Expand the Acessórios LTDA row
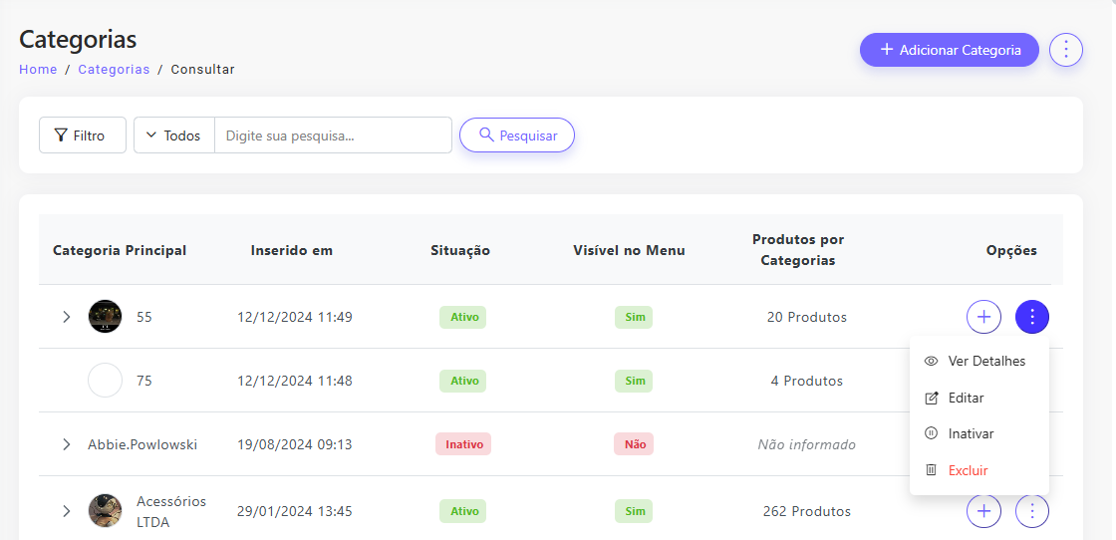Image resolution: width=1116 pixels, height=540 pixels. pyautogui.click(x=67, y=511)
